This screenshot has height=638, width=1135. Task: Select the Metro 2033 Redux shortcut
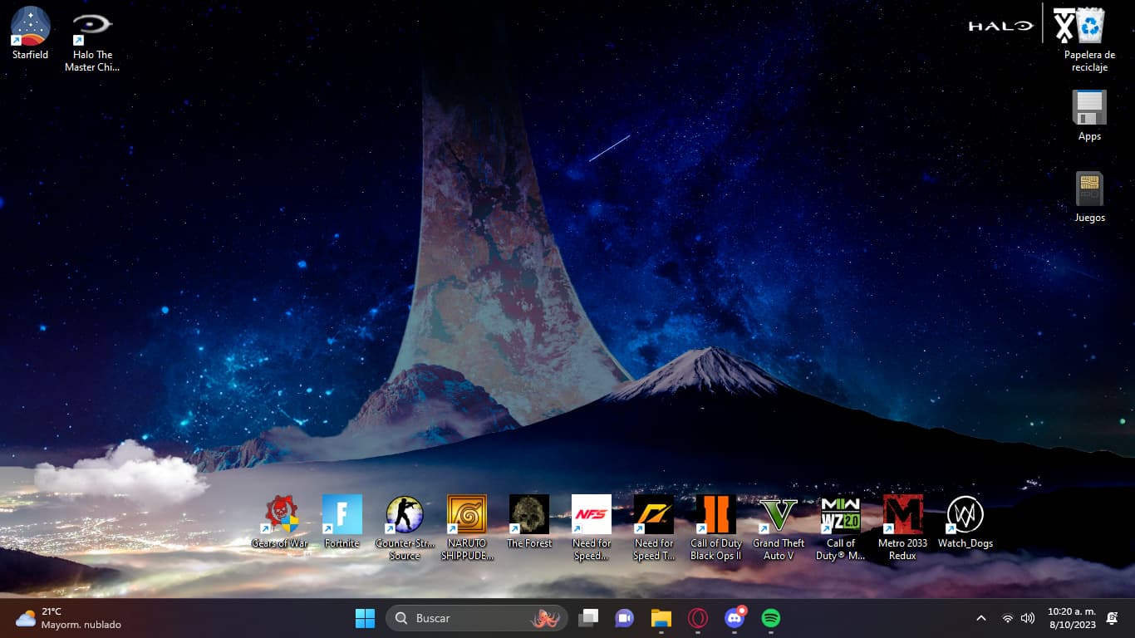pyautogui.click(x=902, y=528)
